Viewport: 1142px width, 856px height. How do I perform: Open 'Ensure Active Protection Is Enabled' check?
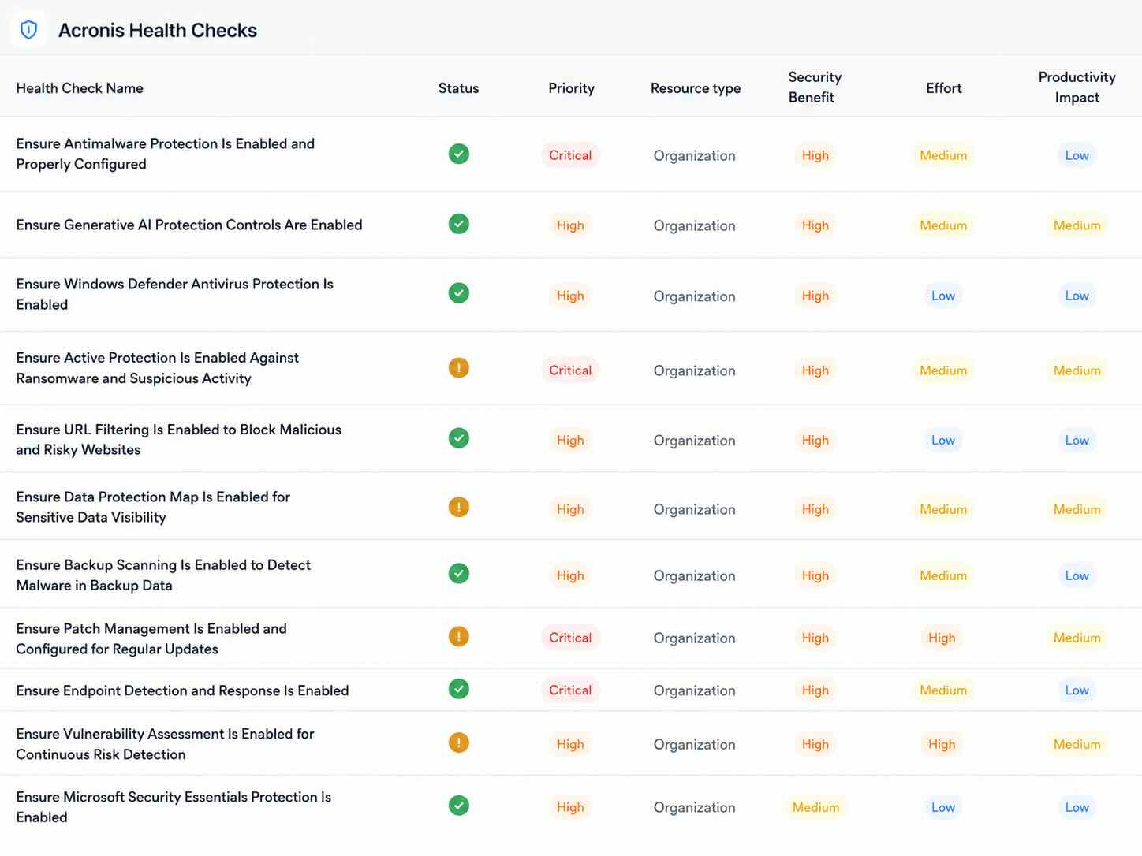[158, 368]
